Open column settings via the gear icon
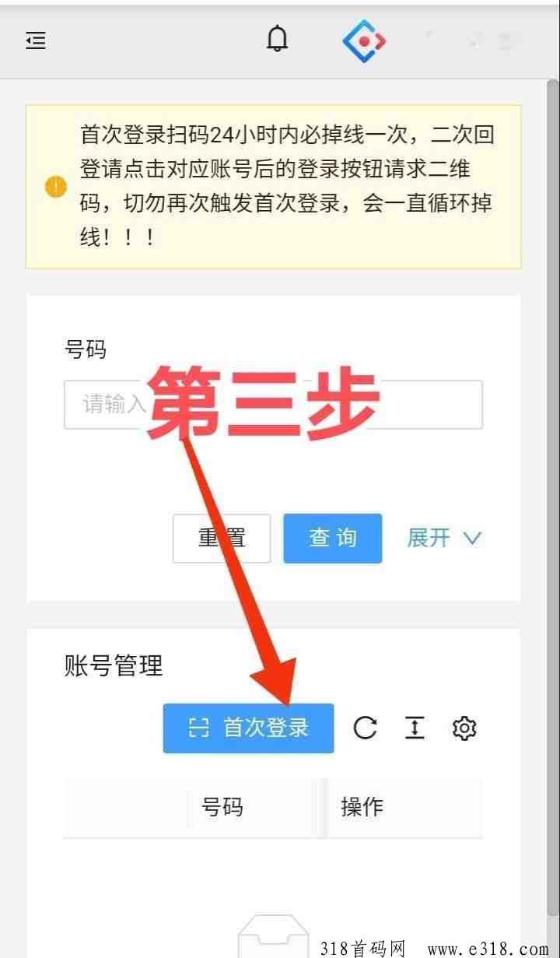Viewport: 560px width, 958px height. (x=464, y=728)
